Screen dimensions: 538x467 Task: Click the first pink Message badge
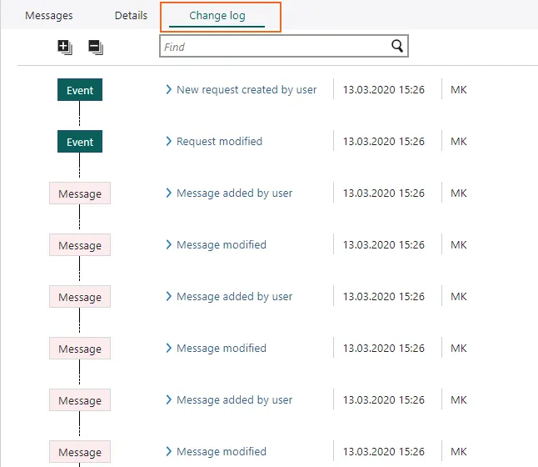(x=80, y=193)
